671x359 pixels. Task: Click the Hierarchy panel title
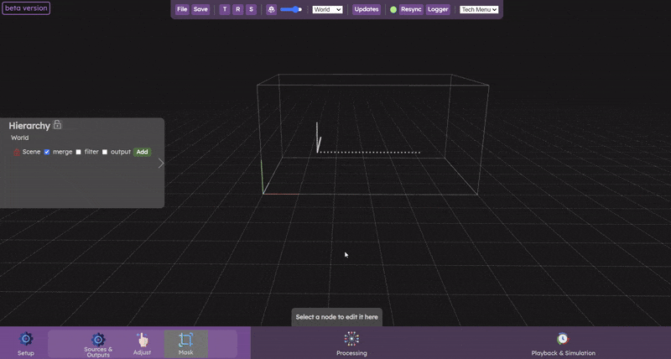(29, 125)
